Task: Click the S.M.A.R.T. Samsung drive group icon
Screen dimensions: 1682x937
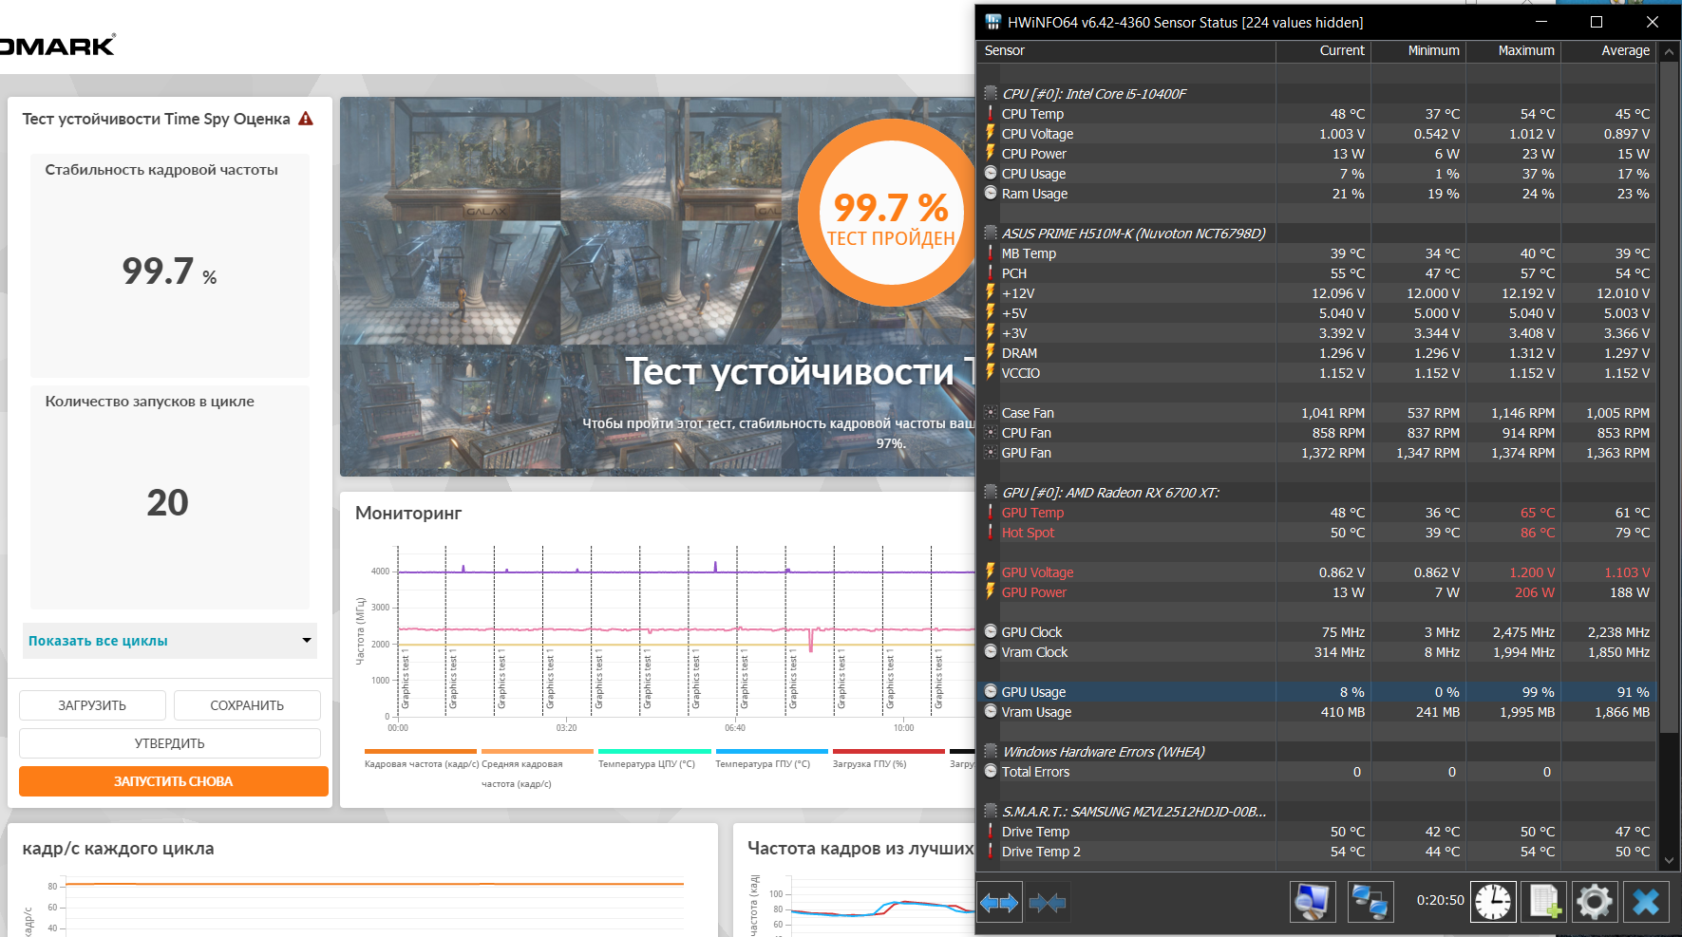Action: click(x=991, y=812)
